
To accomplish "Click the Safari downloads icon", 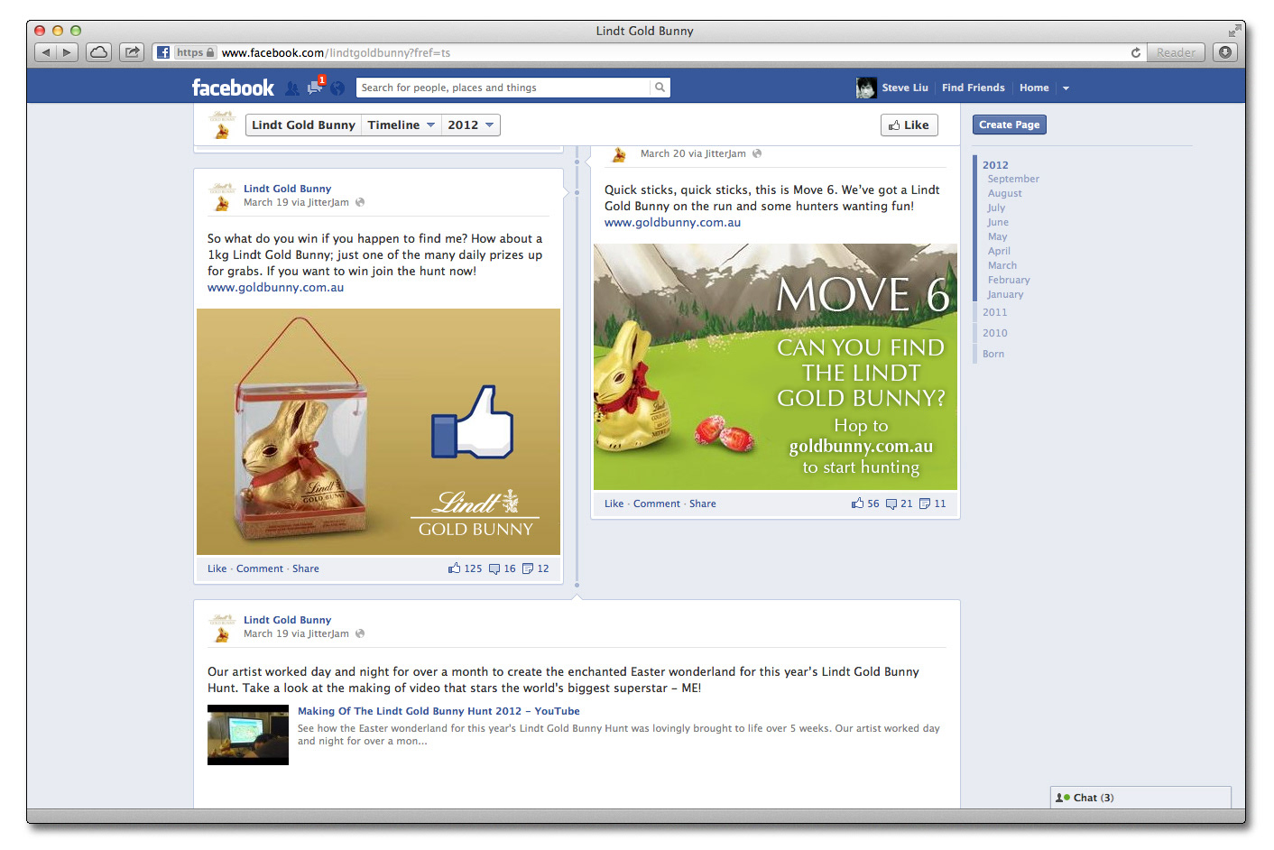I will [1224, 52].
